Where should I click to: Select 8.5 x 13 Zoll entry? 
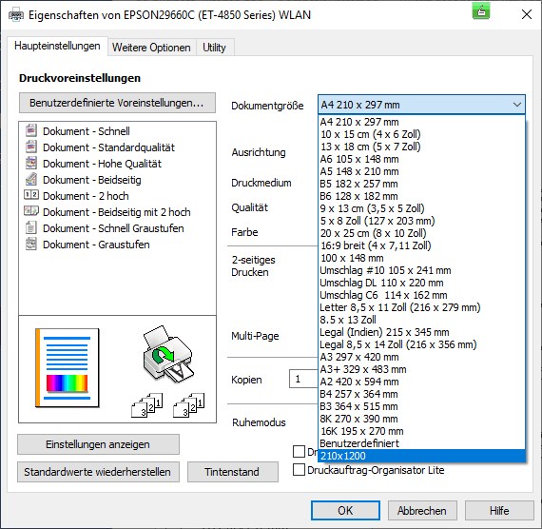(421, 320)
